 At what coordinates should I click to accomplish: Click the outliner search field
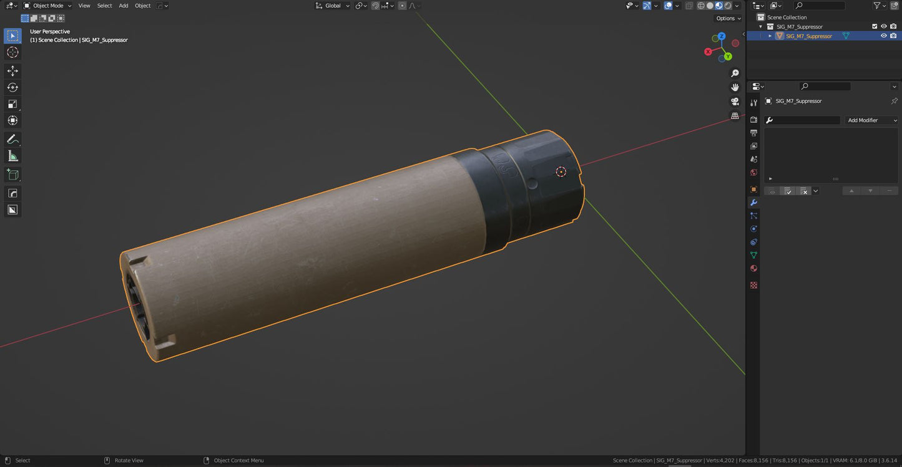(823, 6)
